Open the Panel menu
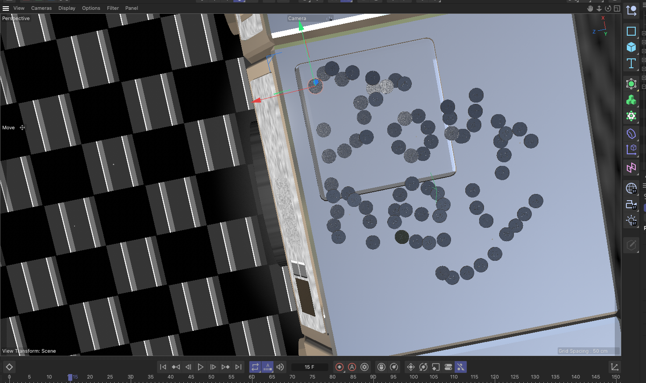Screen dimensions: 646x383 tap(132, 8)
